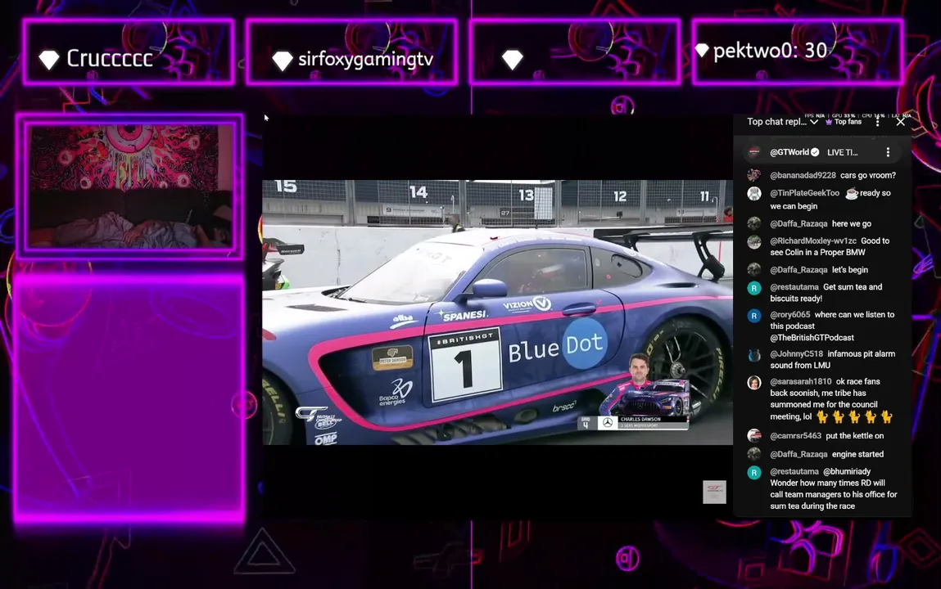Viewport: 941px width, 589px height.
Task: Click avatar beside 'here we go' message
Action: (754, 224)
